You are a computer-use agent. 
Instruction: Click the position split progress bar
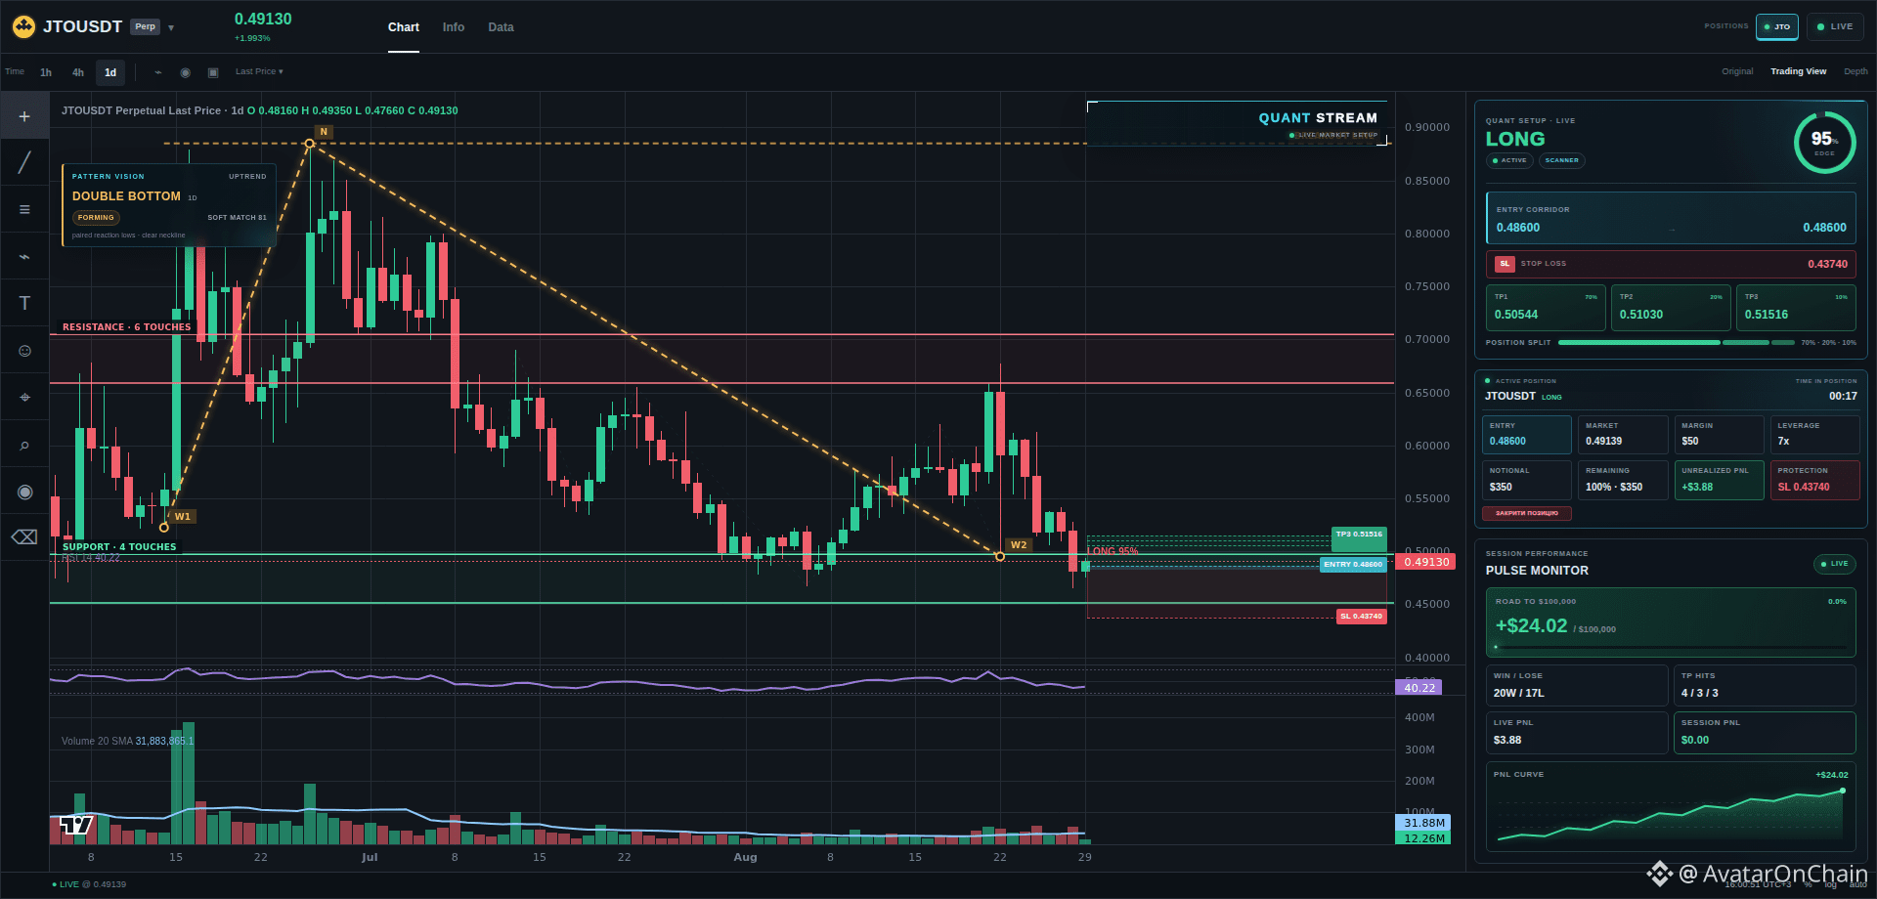click(x=1677, y=343)
